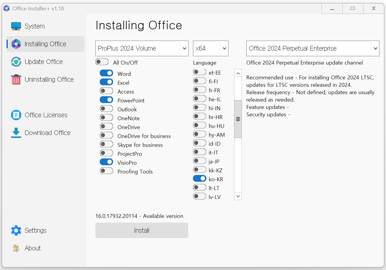Enable the it-IT language toggle
Image resolution: width=386 pixels, height=270 pixels.
pyautogui.click(x=200, y=152)
